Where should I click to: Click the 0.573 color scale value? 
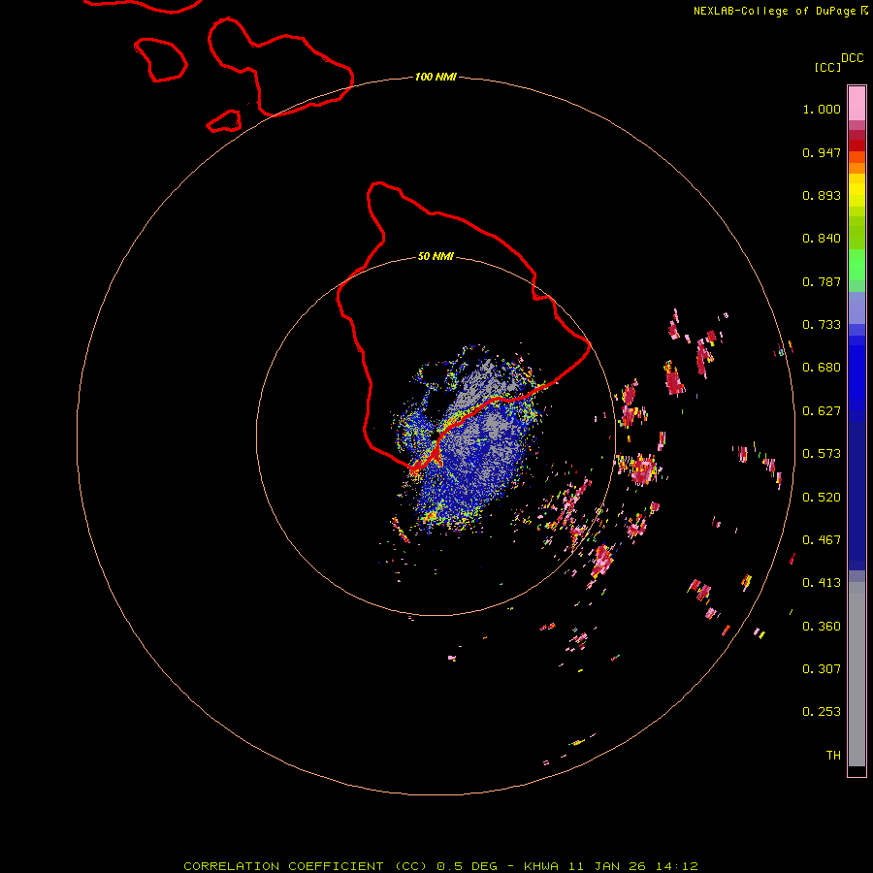pyautogui.click(x=822, y=454)
